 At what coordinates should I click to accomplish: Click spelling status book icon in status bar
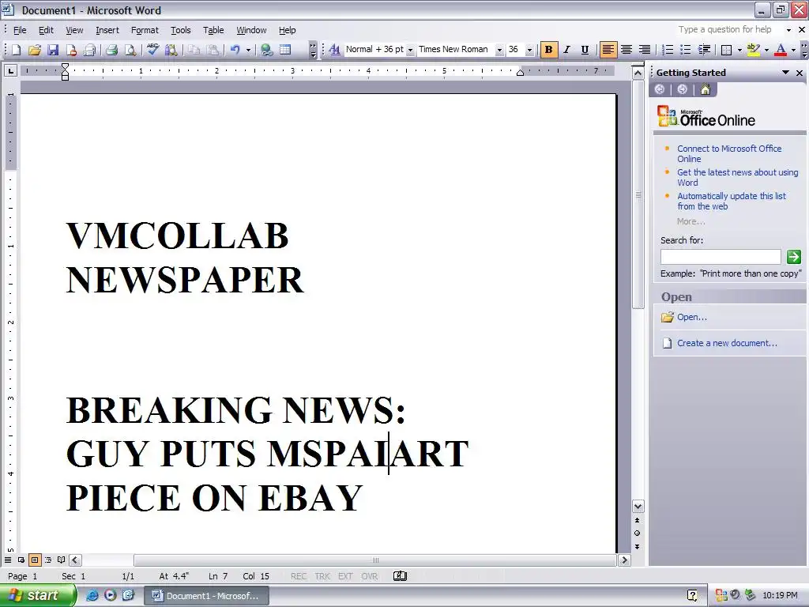click(400, 576)
